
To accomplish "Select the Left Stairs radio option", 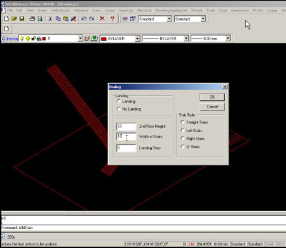I will (182, 130).
